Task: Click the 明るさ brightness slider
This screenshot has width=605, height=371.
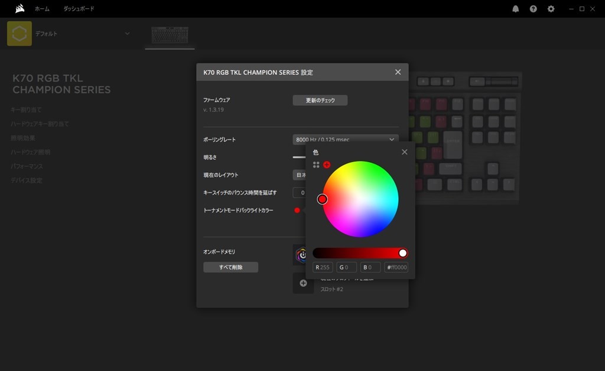Action: pos(299,157)
